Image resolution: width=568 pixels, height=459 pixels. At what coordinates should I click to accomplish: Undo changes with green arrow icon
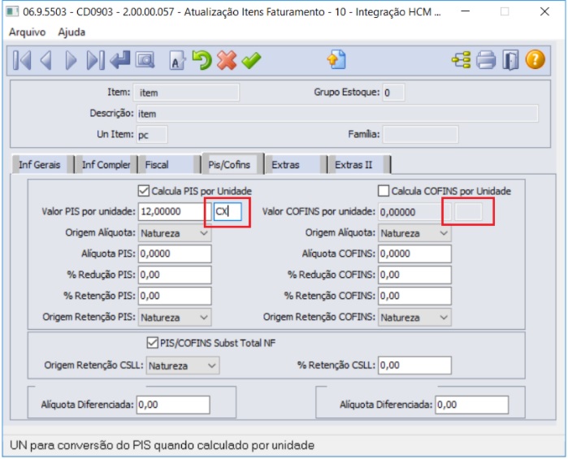click(x=202, y=60)
